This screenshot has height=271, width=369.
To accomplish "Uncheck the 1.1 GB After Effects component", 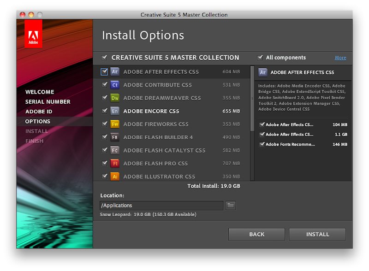I will tap(262, 135).
